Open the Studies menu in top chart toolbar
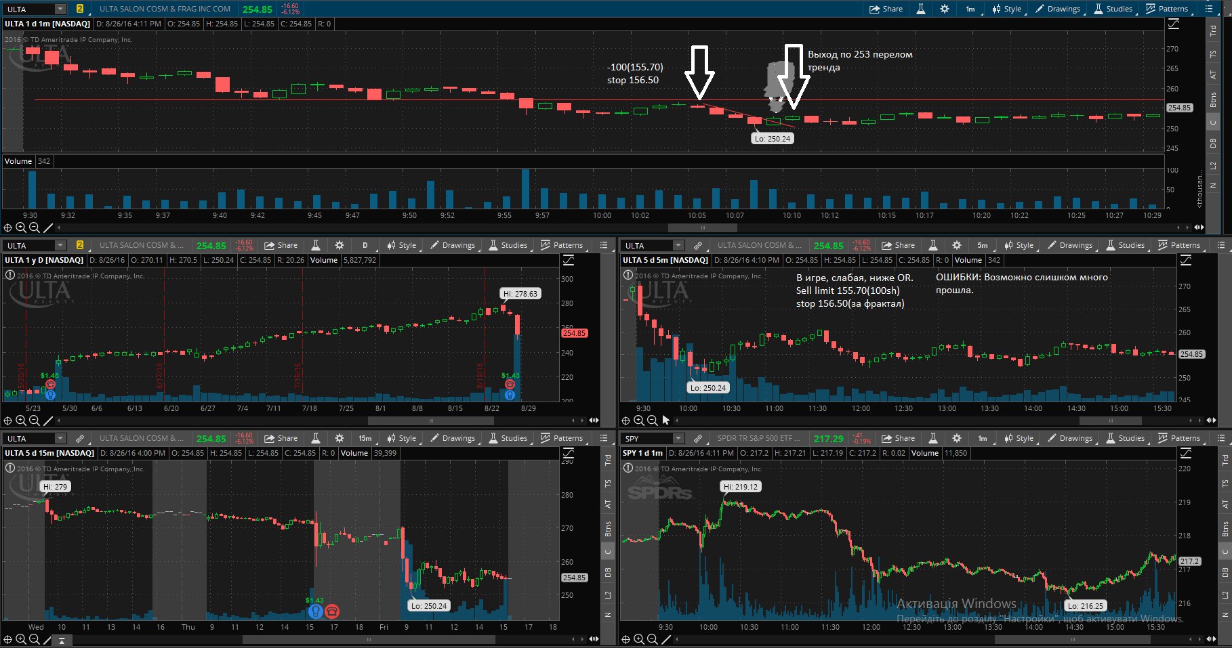The width and height of the screenshot is (1232, 648). [1113, 9]
